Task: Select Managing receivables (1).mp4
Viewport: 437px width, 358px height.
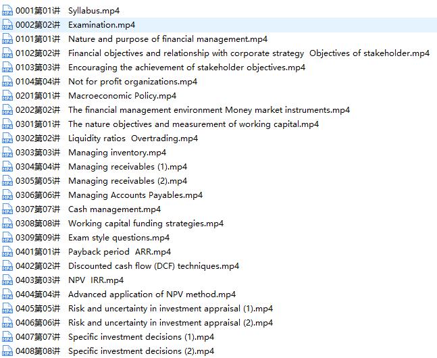Action: pos(128,167)
